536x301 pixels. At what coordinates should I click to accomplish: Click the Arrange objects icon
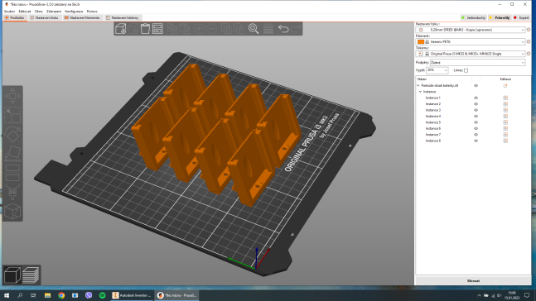157,29
